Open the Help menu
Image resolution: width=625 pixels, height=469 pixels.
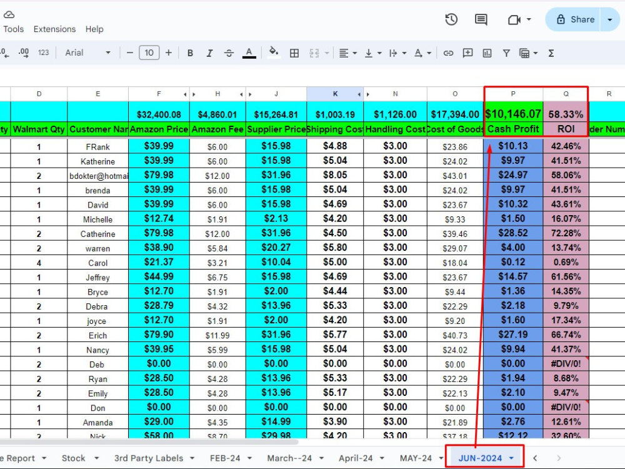pos(94,29)
